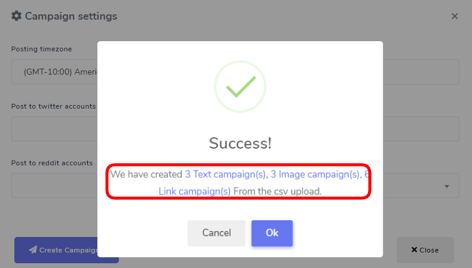Viewport: 472px width, 268px height.
Task: Click the Post to twitter accounts label
Action: [x=53, y=106]
